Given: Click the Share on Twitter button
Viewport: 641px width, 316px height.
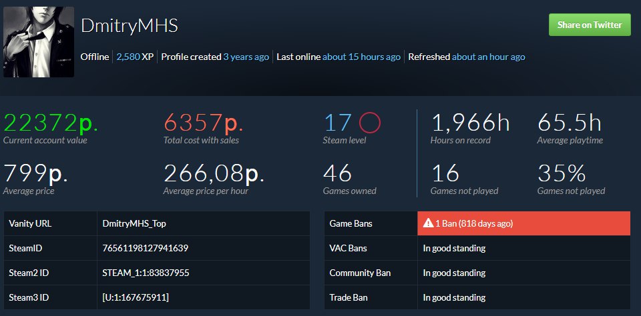Looking at the screenshot, I should coord(590,25).
